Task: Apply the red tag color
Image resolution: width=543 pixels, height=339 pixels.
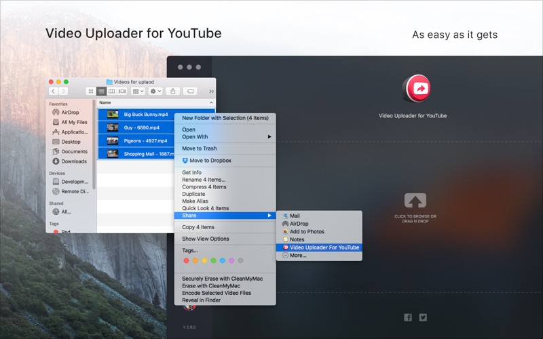Action: click(186, 260)
